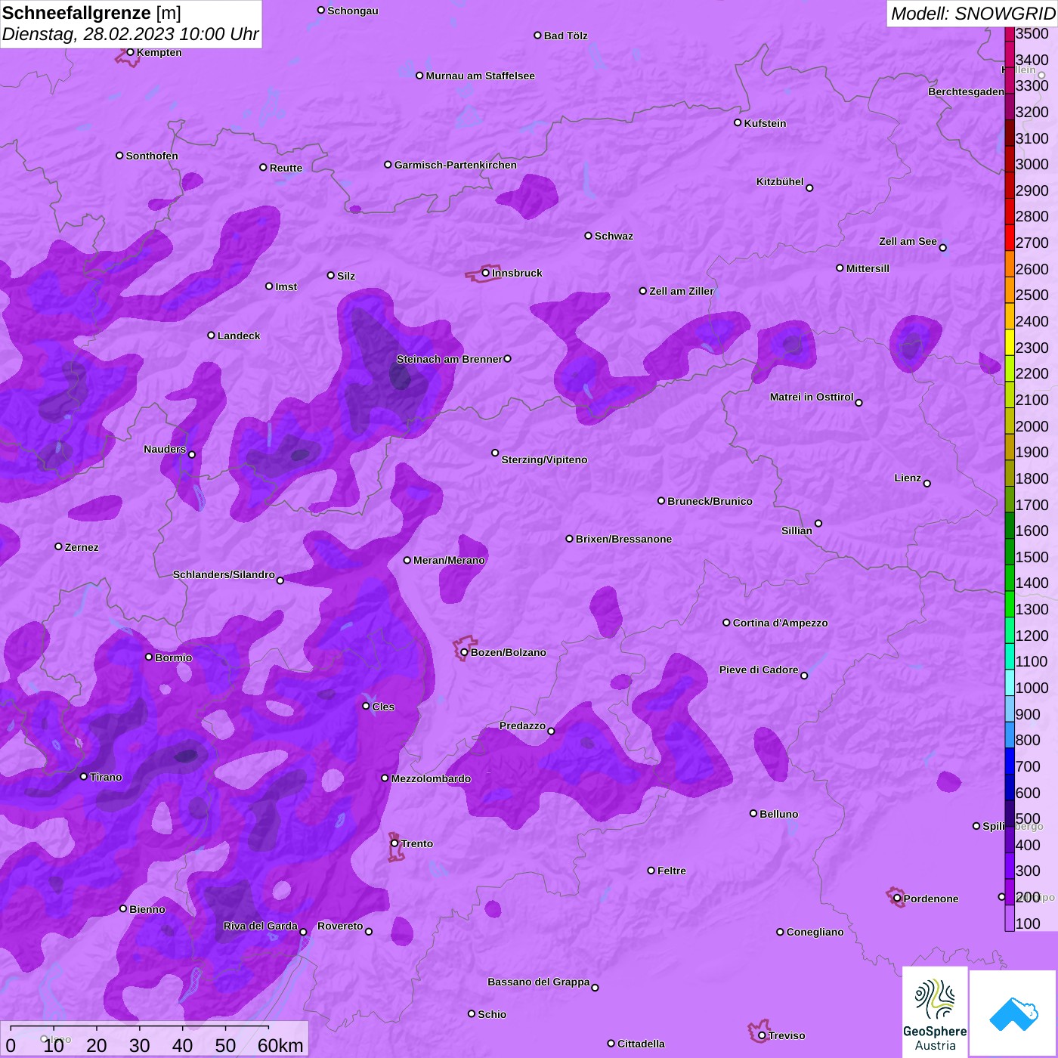Click the Nauders location dot

tap(192, 454)
